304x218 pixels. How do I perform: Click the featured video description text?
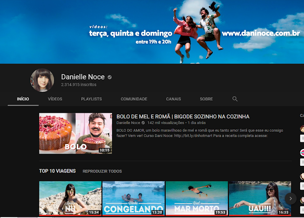(199, 133)
